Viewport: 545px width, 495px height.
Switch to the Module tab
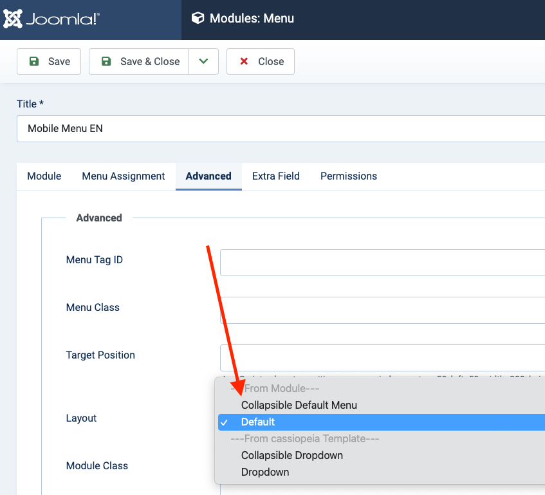click(44, 176)
